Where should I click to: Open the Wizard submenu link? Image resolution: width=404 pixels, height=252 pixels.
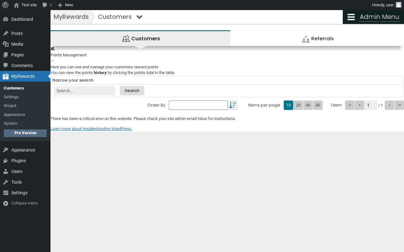coord(10,106)
